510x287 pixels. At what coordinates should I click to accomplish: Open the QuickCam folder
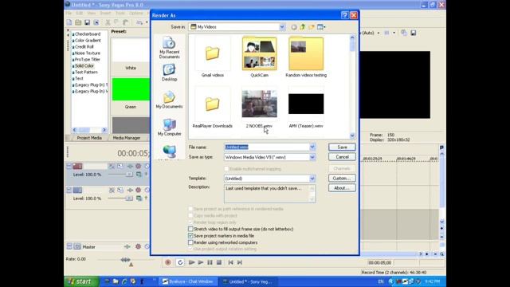point(259,57)
